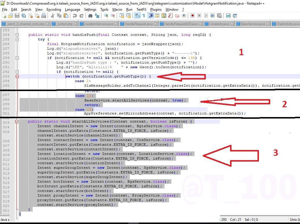Open the Plugins menu
The image size is (300, 224).
pos(156,9)
